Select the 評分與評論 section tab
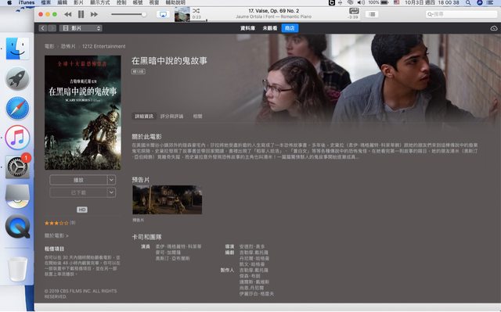 click(172, 117)
